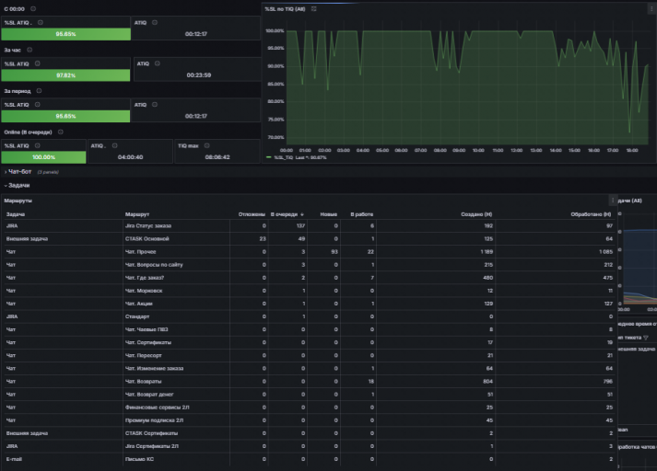Viewport: 657px width, 471px height.
Task: Open the Маршруты panel three-dot menu
Action: tap(613, 201)
